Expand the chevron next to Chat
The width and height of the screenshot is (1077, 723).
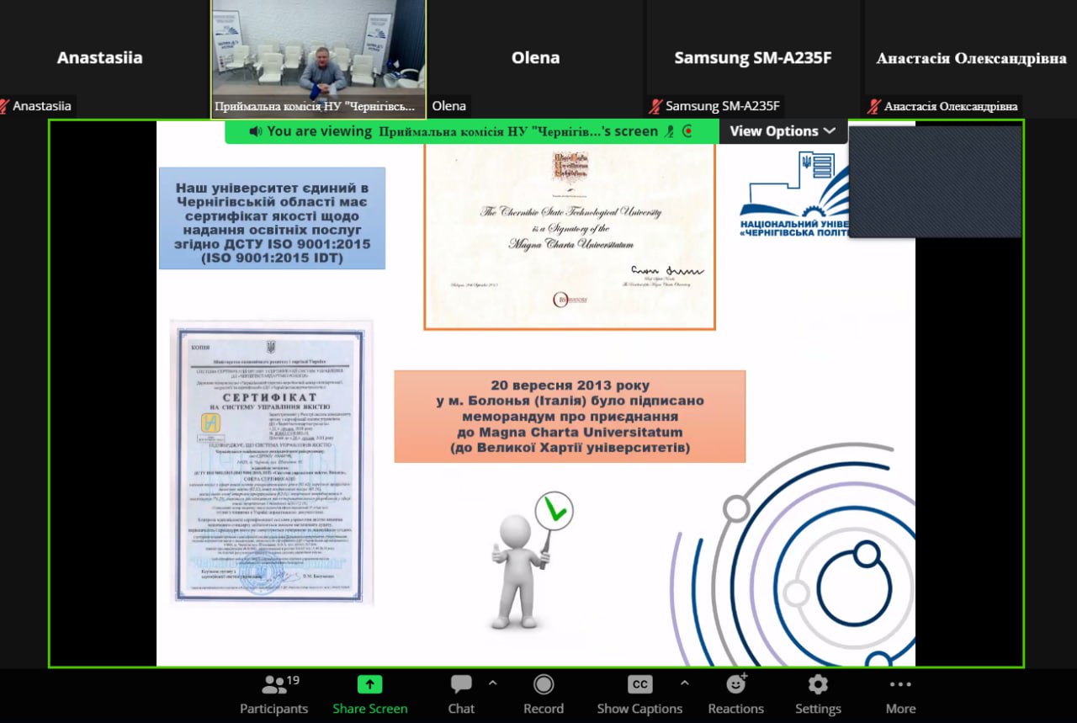[493, 683]
